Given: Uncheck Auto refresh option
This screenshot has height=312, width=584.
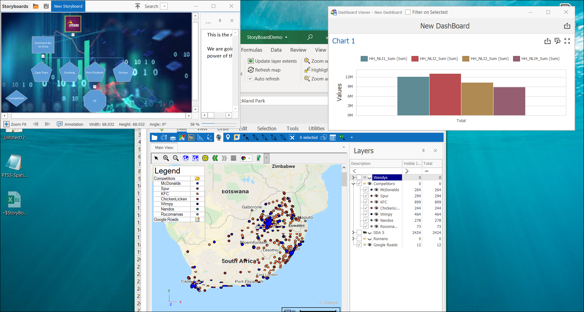Looking at the screenshot, I should point(250,79).
